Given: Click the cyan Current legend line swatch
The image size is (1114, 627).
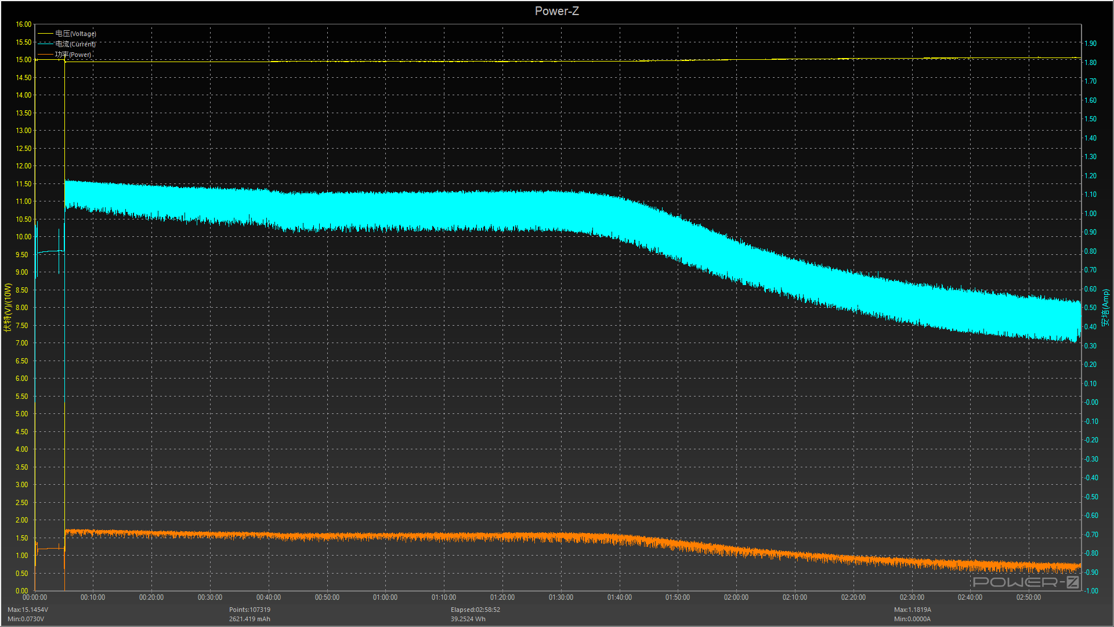Looking at the screenshot, I should pyautogui.click(x=45, y=44).
